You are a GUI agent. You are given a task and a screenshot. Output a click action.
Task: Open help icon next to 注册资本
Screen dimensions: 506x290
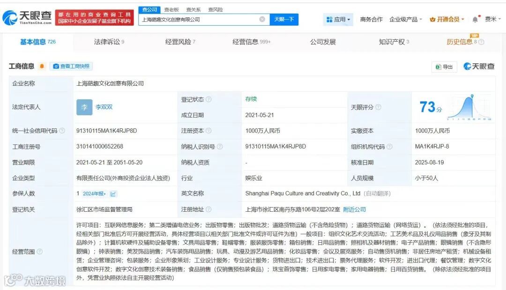[209, 131]
